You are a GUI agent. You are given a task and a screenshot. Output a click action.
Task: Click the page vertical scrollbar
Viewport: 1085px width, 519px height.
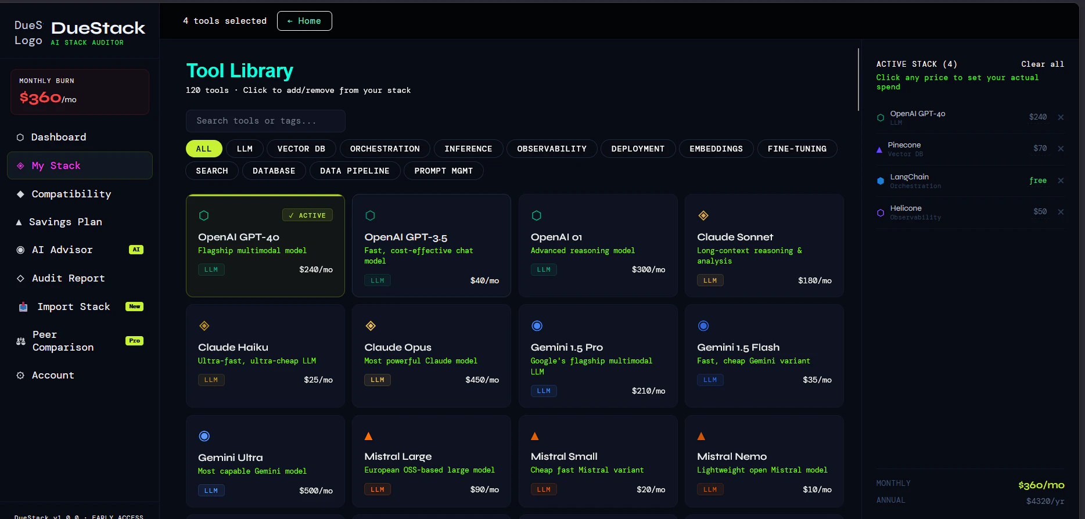[x=858, y=80]
